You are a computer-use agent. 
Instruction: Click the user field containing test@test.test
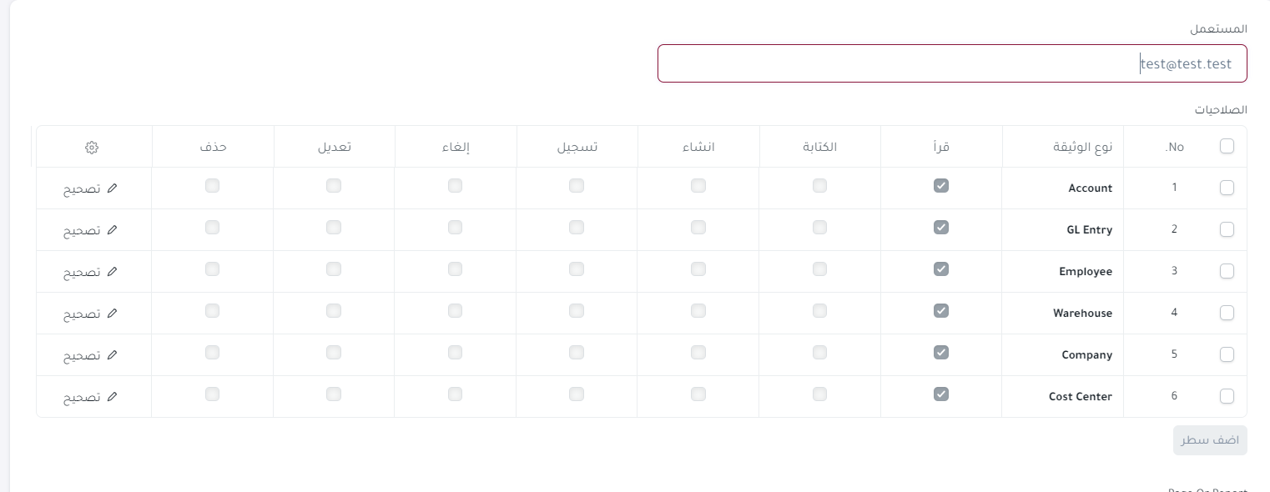(952, 63)
